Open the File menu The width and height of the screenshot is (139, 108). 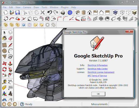pos(5,7)
